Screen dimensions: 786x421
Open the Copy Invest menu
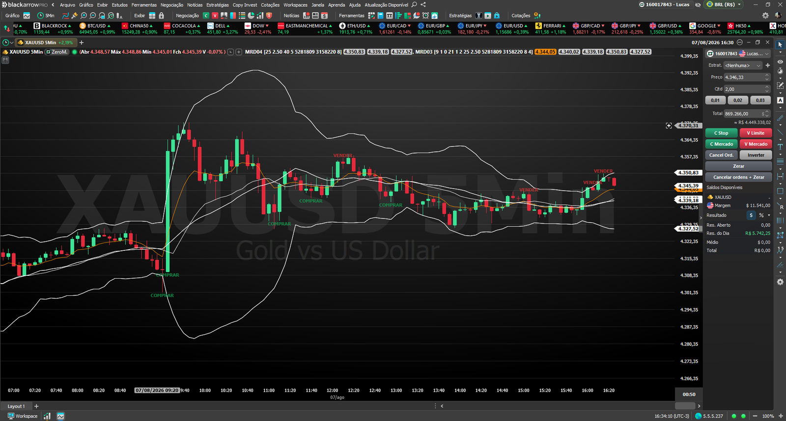coord(245,5)
